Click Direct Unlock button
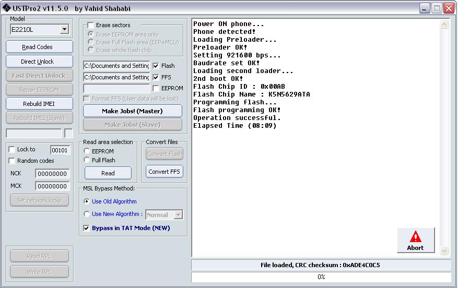 pos(39,61)
